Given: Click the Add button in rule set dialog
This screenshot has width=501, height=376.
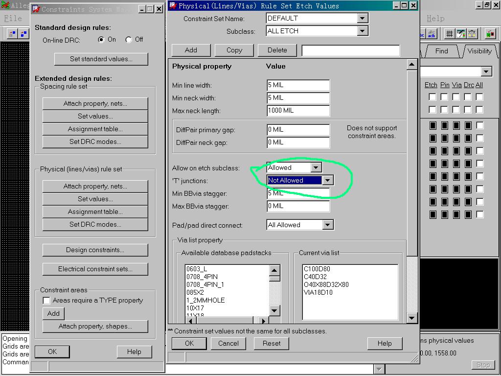Looking at the screenshot, I should [x=191, y=50].
